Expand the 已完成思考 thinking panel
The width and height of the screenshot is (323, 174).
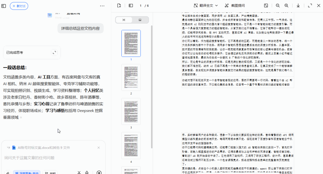click(x=54, y=52)
